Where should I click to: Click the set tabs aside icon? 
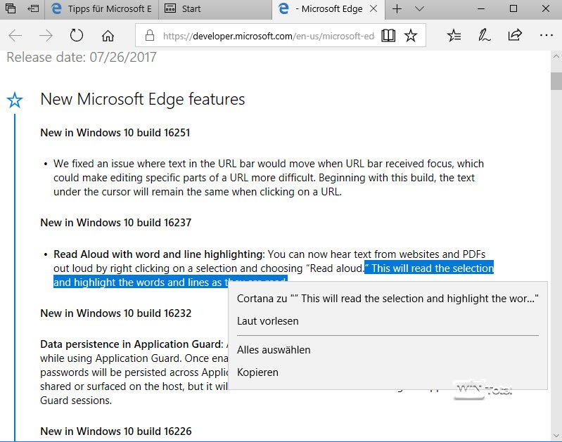33,9
